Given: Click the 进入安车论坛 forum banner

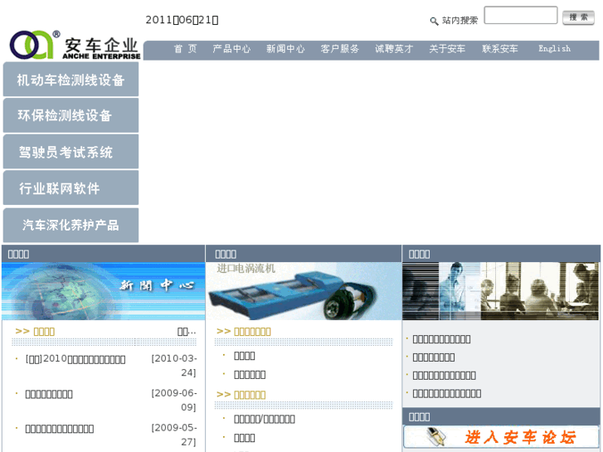Looking at the screenshot, I should click(501, 436).
